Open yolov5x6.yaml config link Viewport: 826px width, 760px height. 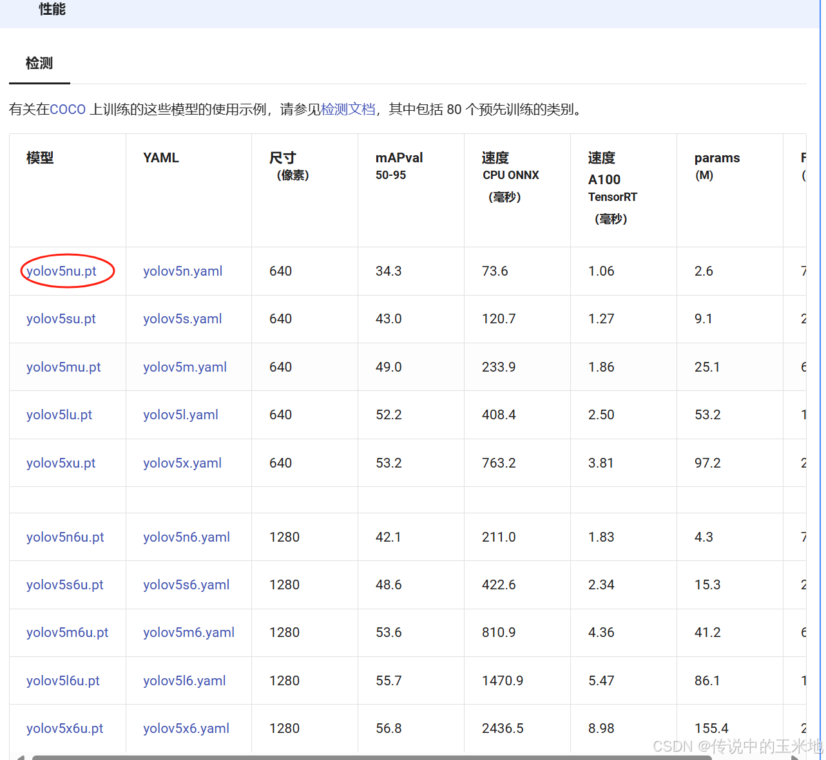click(186, 728)
